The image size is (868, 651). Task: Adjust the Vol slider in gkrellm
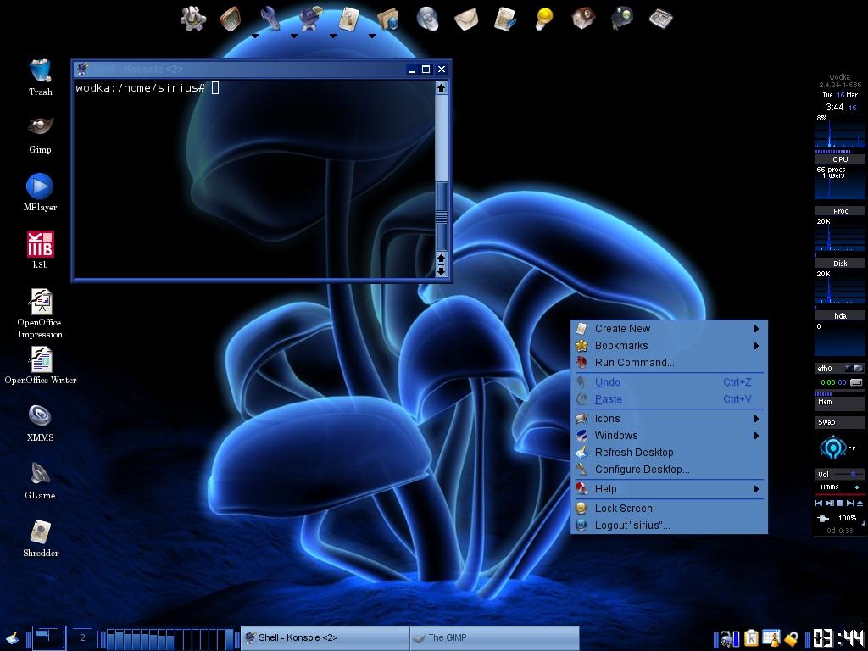pyautogui.click(x=852, y=475)
